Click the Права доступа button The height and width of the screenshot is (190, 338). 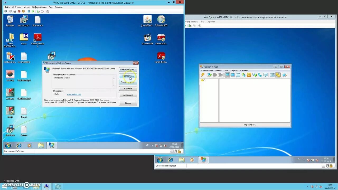(128, 82)
